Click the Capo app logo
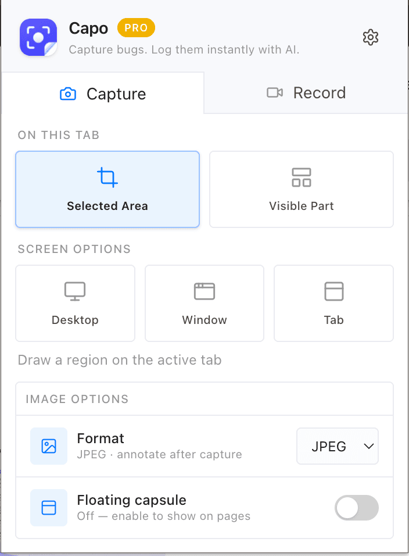 click(38, 38)
